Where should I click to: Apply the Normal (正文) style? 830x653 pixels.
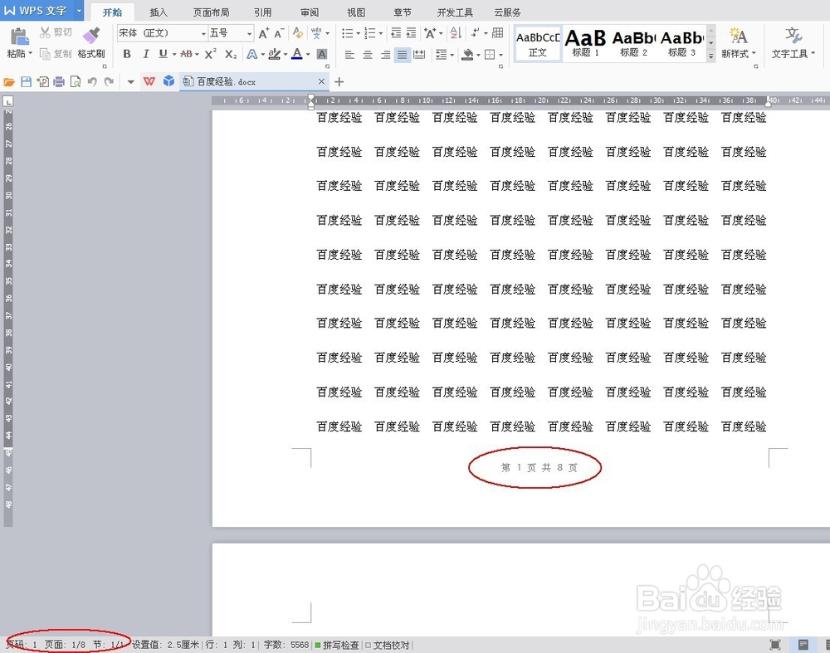tap(537, 43)
